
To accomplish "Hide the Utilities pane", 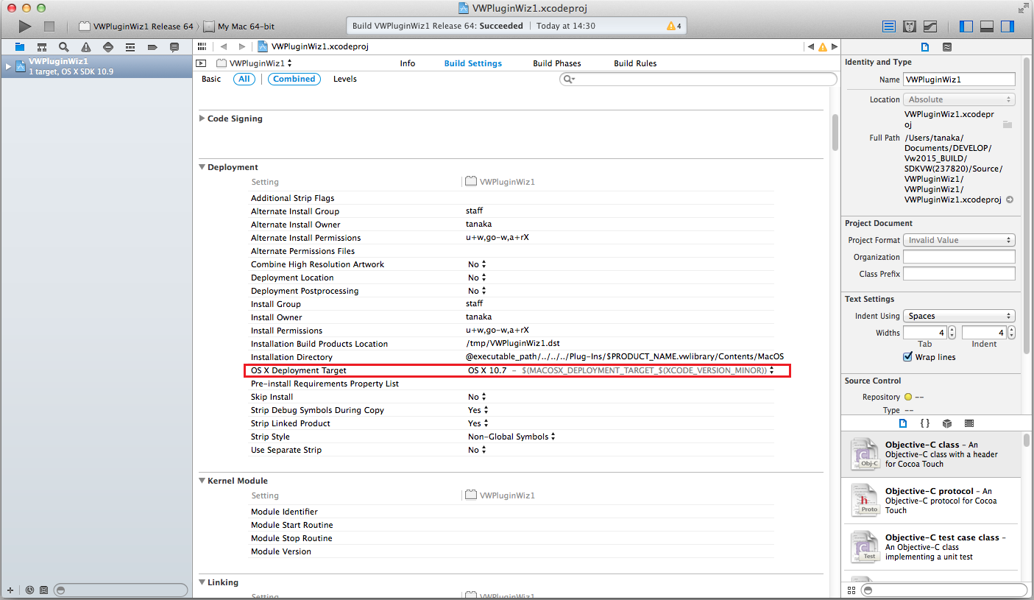I will click(1008, 27).
